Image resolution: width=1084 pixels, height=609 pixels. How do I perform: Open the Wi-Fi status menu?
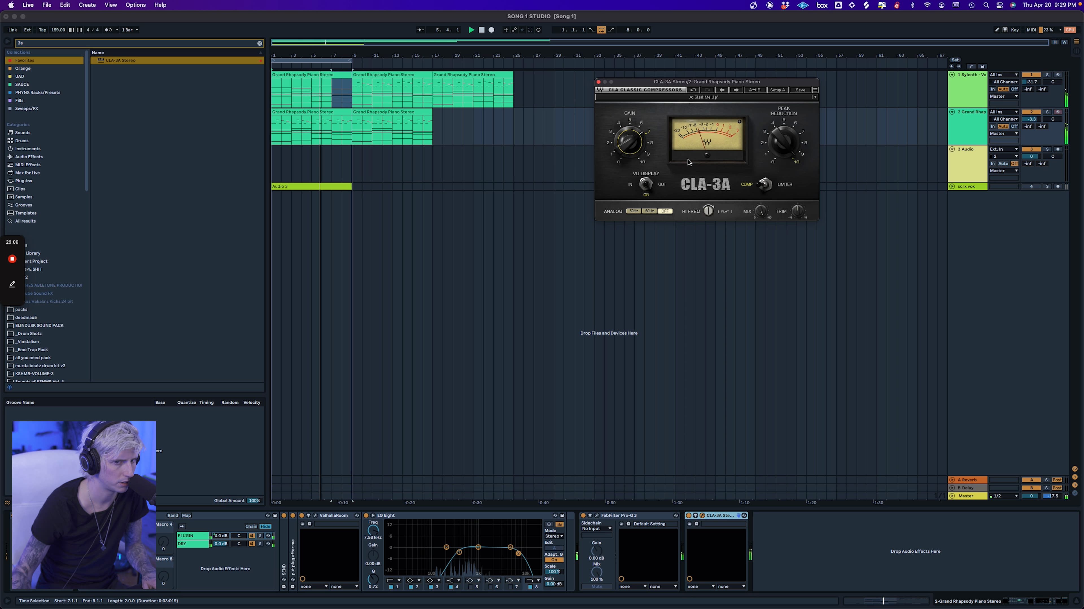927,5
